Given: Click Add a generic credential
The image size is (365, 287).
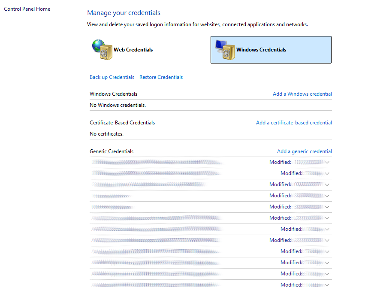Looking at the screenshot, I should 305,151.
